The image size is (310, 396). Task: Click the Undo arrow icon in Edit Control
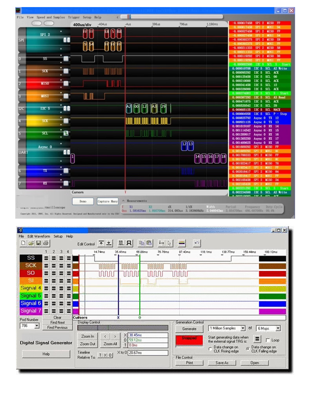pyautogui.click(x=197, y=243)
